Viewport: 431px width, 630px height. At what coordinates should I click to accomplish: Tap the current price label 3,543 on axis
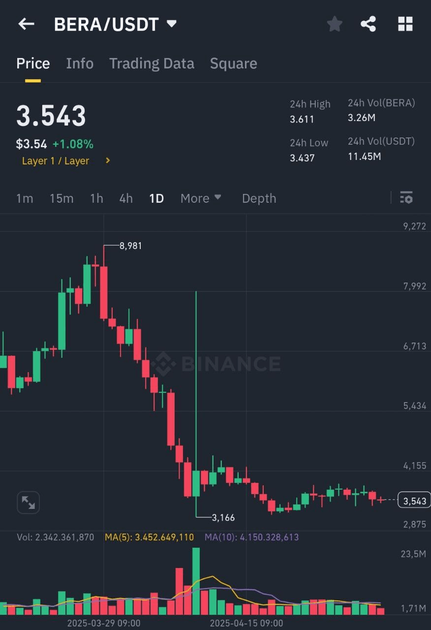point(414,501)
